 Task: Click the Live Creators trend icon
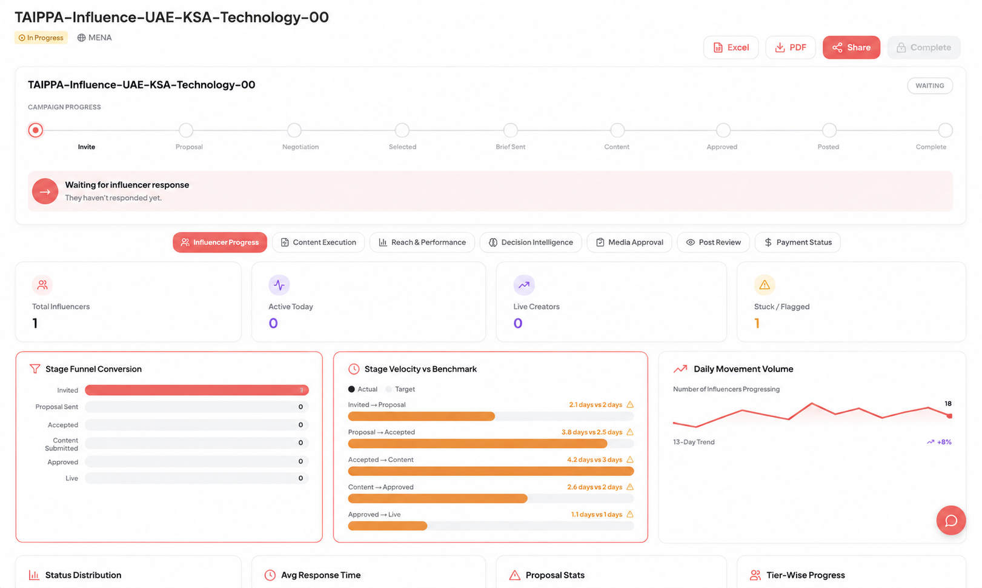pyautogui.click(x=524, y=285)
